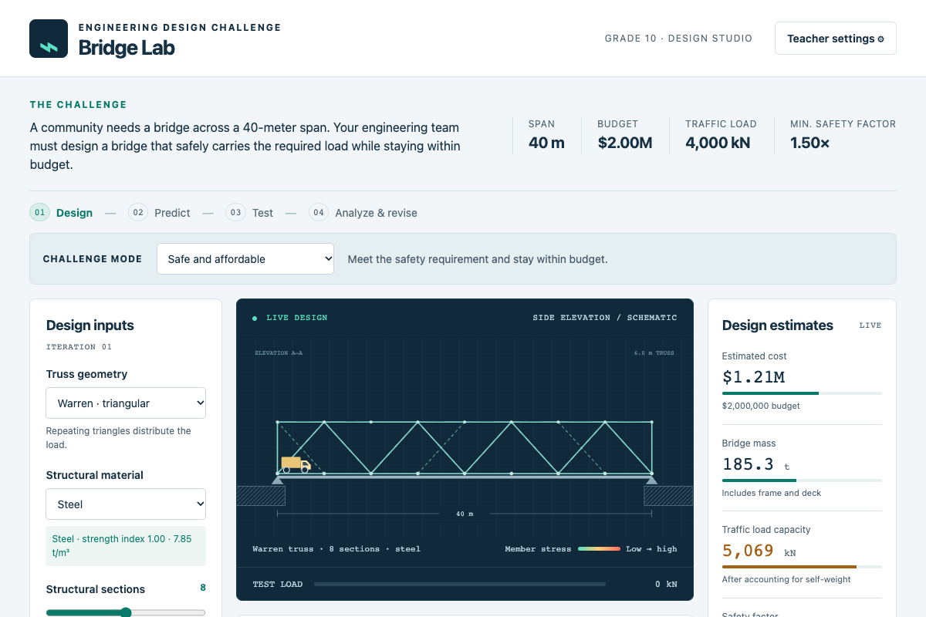Click the 40 m dimension label
Image resolution: width=926 pixels, height=617 pixels.
[x=465, y=514]
